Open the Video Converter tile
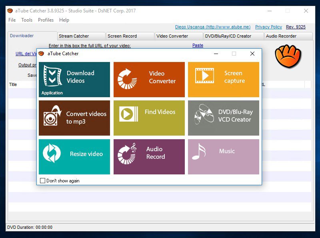Viewport: 320px width, 238px height. coord(149,79)
